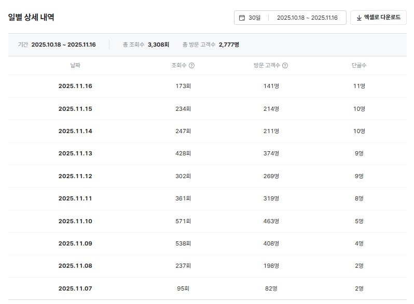Click the 일별 상세 내역 heading
The width and height of the screenshot is (414, 304).
click(31, 17)
